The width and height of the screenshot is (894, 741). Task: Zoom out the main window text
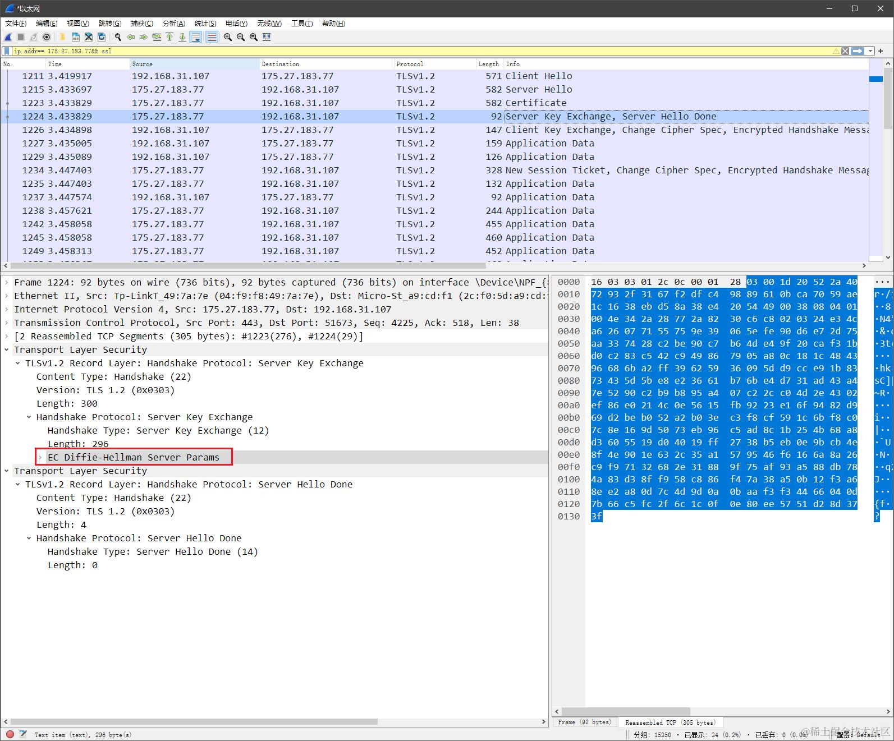pyautogui.click(x=241, y=37)
